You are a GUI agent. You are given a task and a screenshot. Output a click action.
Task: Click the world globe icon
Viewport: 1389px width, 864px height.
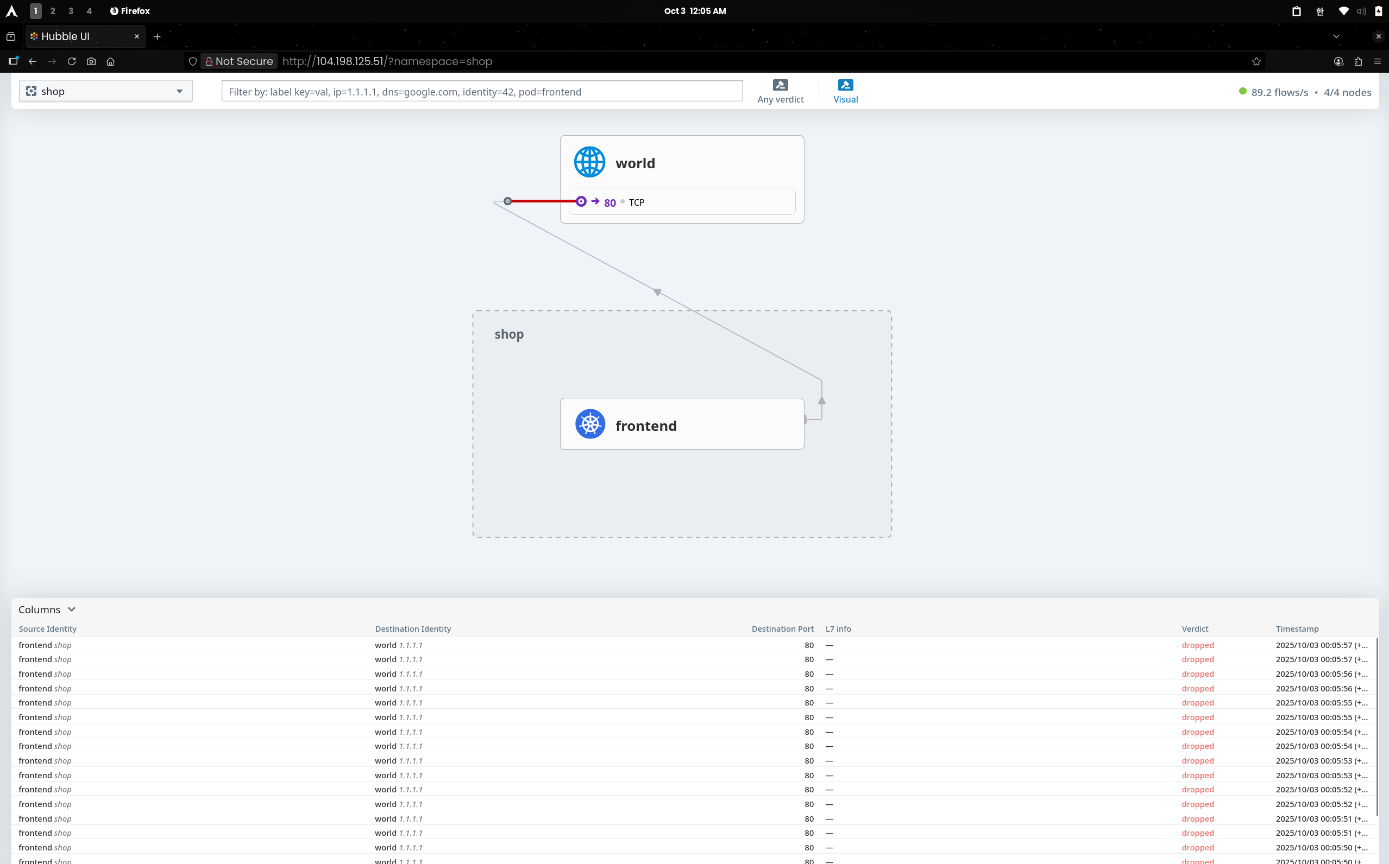point(589,162)
